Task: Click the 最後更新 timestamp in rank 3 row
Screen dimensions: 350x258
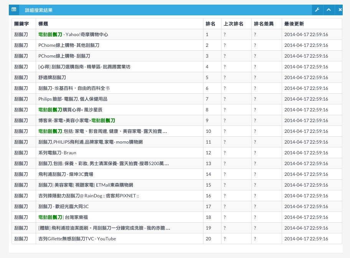Action: (306, 56)
